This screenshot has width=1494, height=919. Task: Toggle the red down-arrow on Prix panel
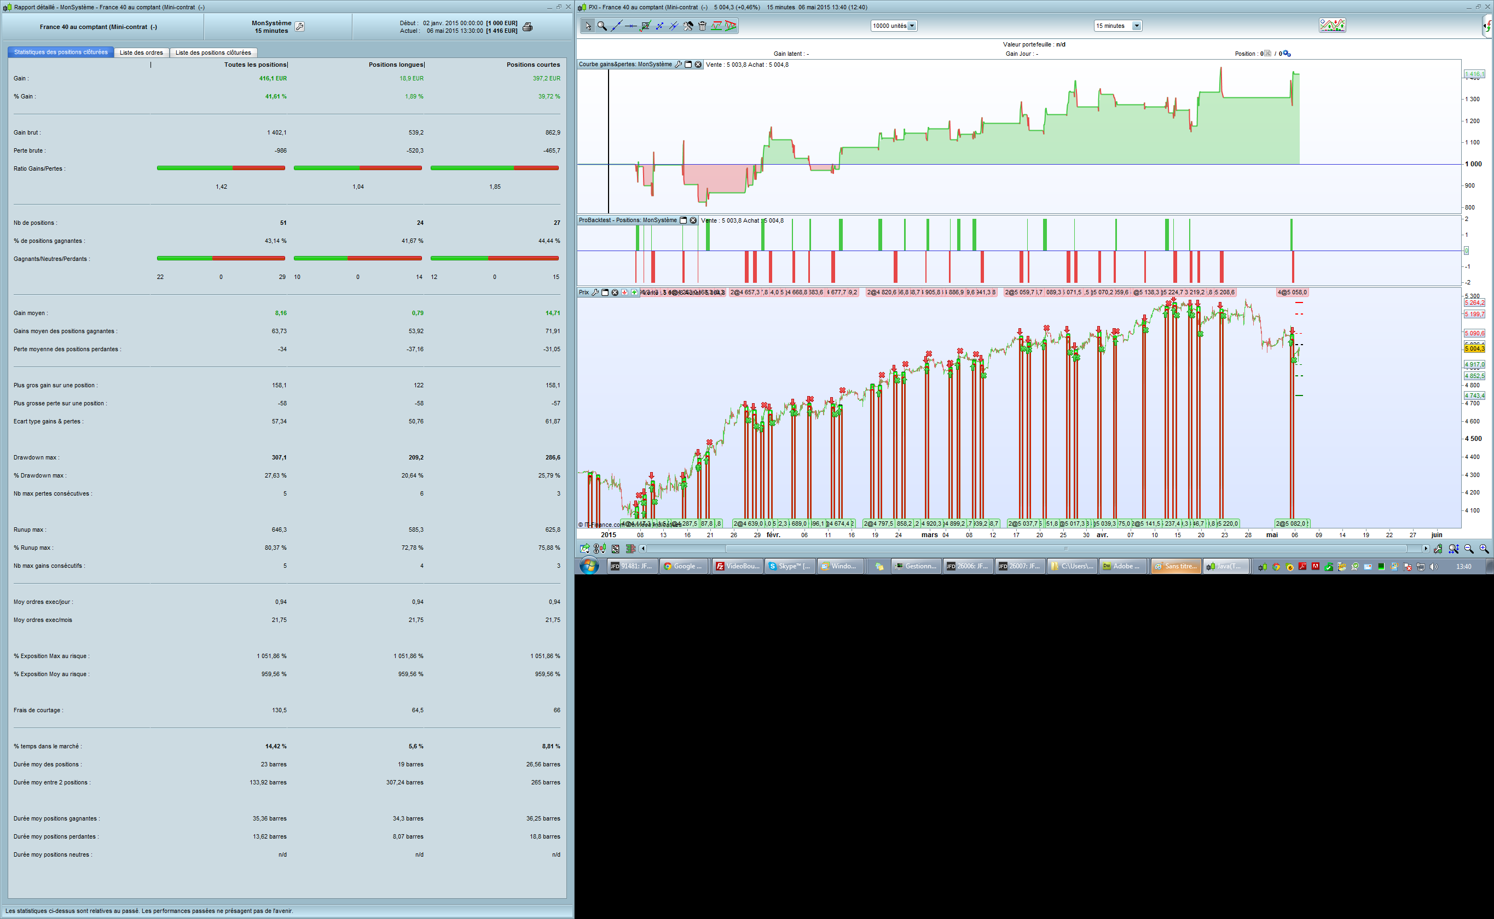(x=624, y=292)
